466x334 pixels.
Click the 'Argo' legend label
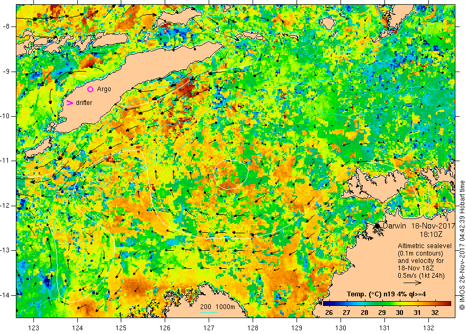(x=104, y=89)
